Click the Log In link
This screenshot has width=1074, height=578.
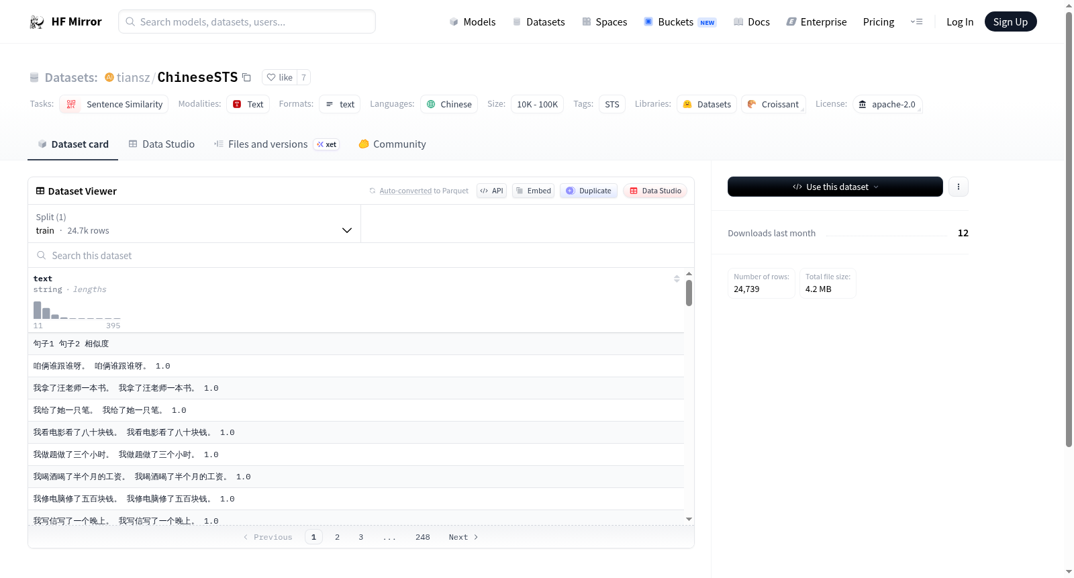click(x=960, y=22)
